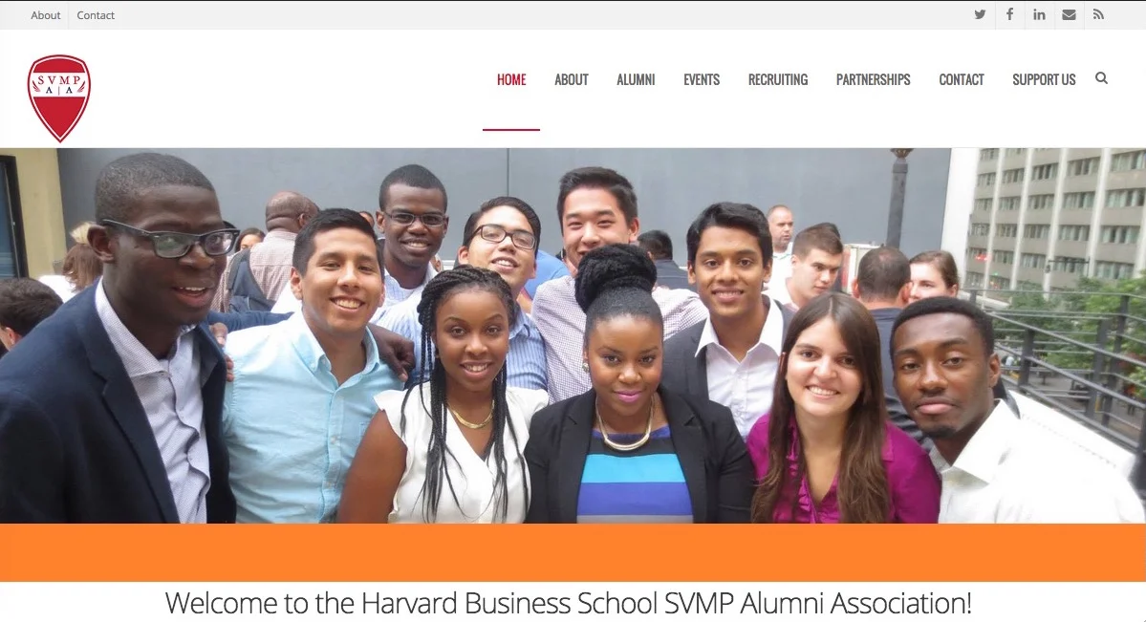
Task: Navigate to Partnerships page
Action: click(x=874, y=79)
